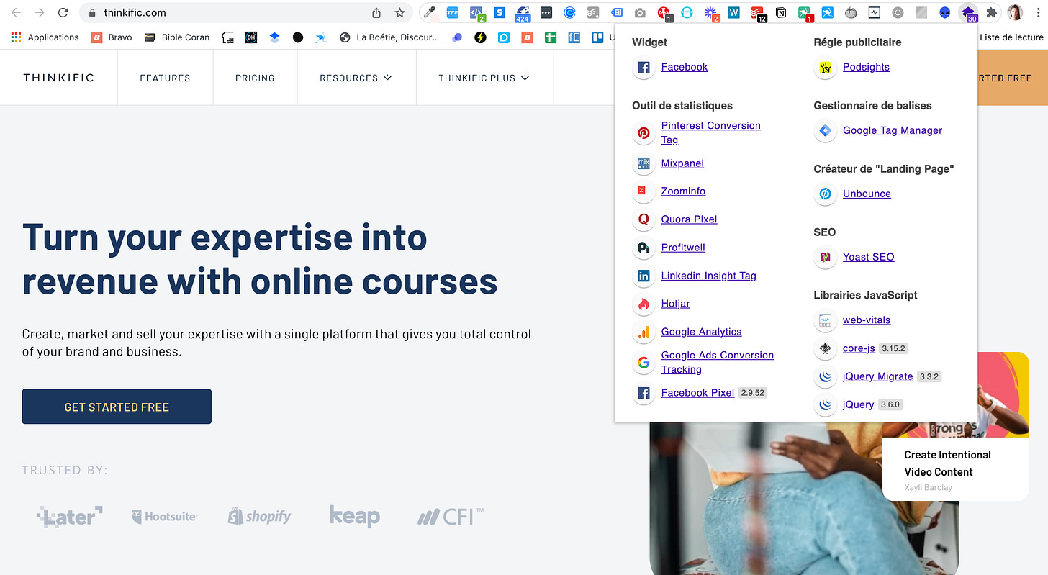
Task: Click the Keap logo under Trusted By
Action: pos(354,515)
